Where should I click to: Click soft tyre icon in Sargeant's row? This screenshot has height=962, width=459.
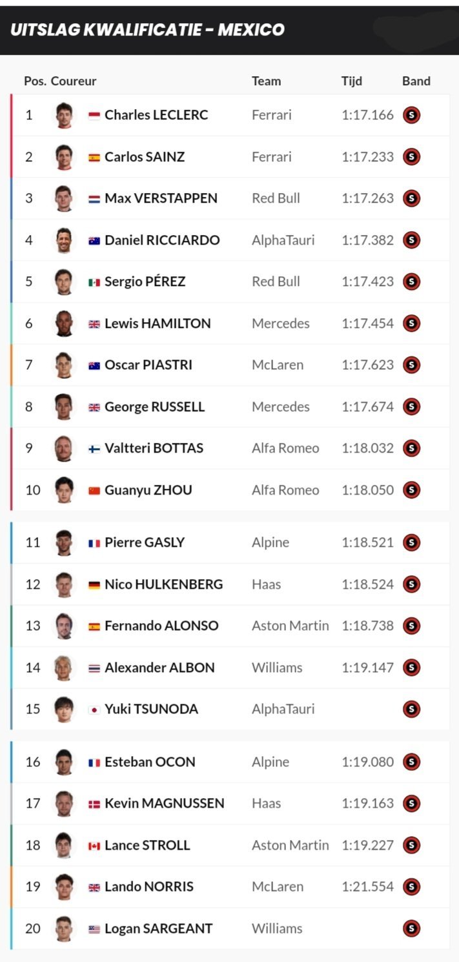(411, 928)
